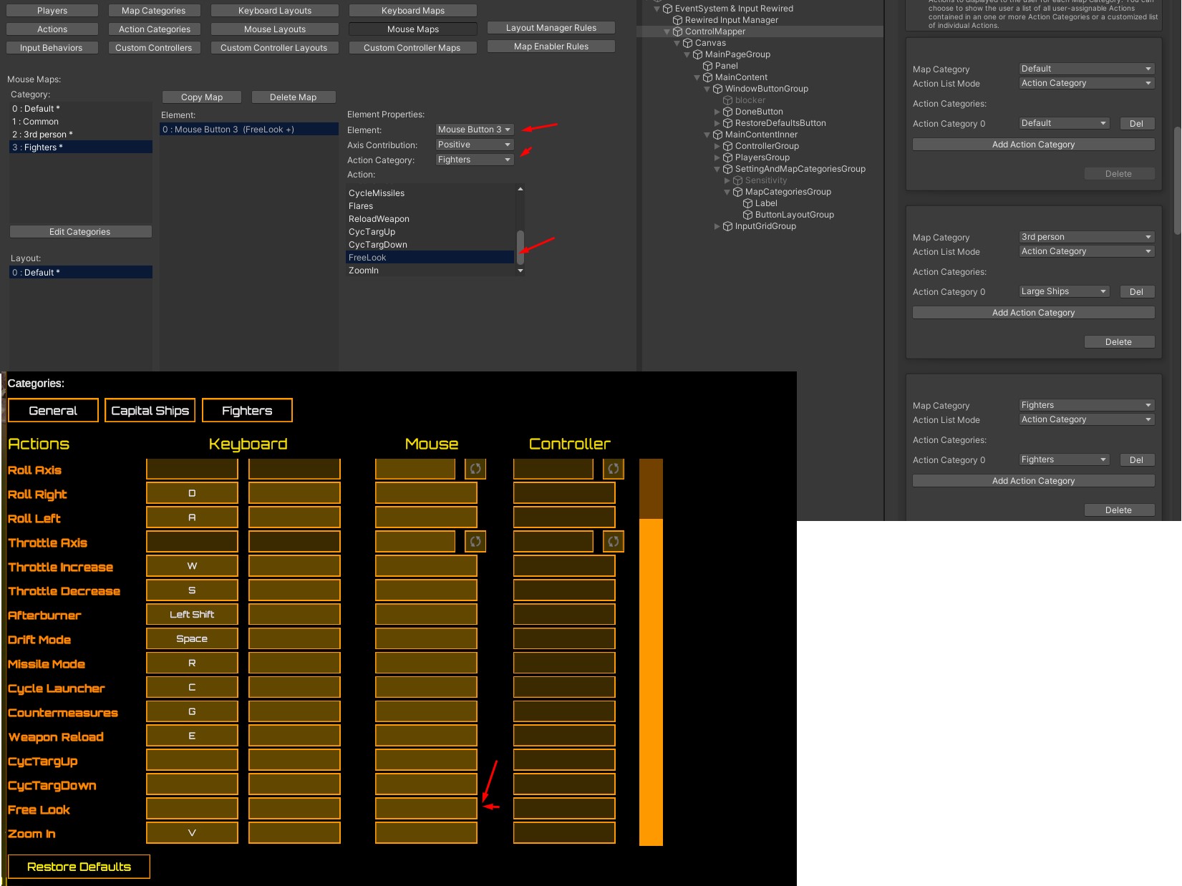Open the Action Category dropdown set to Fighters
Image resolution: width=1182 pixels, height=886 pixels.
(x=474, y=160)
